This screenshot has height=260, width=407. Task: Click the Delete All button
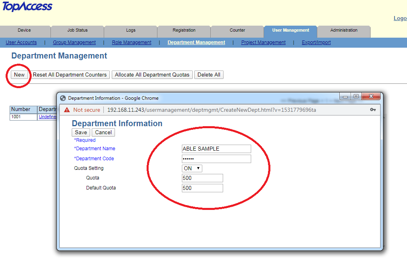pyautogui.click(x=209, y=75)
